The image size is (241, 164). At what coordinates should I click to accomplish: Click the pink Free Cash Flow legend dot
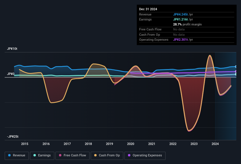60,156
